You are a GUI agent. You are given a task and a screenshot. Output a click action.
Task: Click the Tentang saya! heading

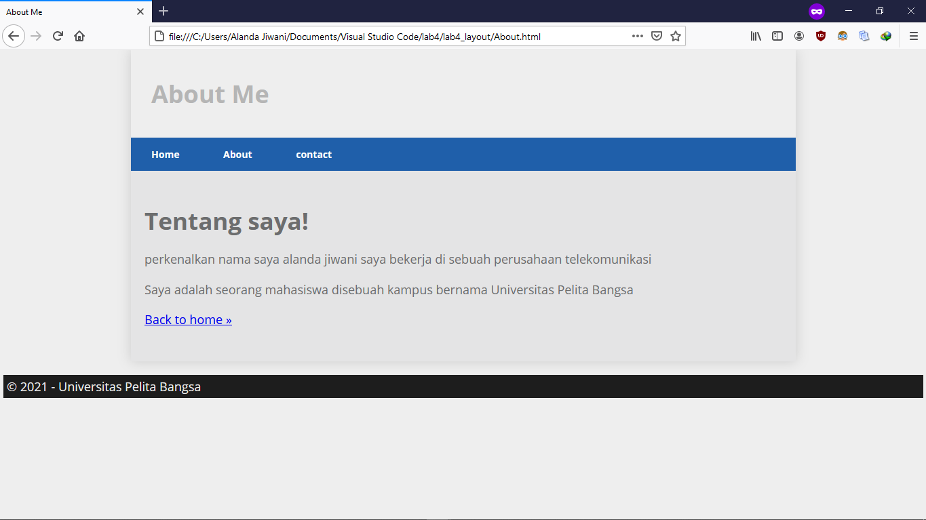227,221
